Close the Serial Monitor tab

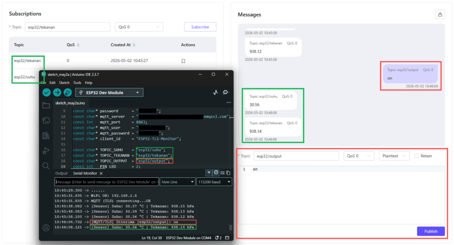coord(101,173)
